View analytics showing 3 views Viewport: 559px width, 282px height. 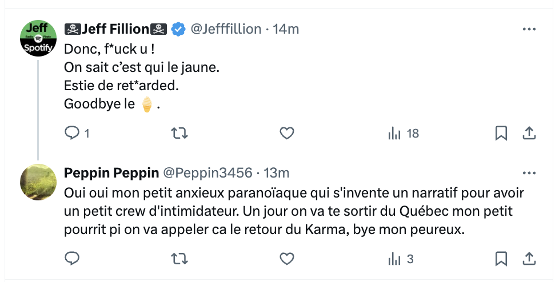[401, 259]
